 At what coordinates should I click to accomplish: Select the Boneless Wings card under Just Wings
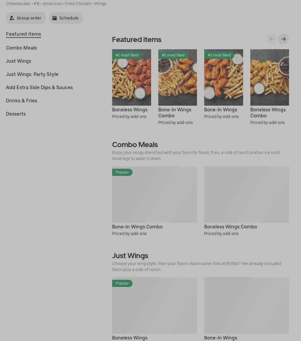click(155, 309)
